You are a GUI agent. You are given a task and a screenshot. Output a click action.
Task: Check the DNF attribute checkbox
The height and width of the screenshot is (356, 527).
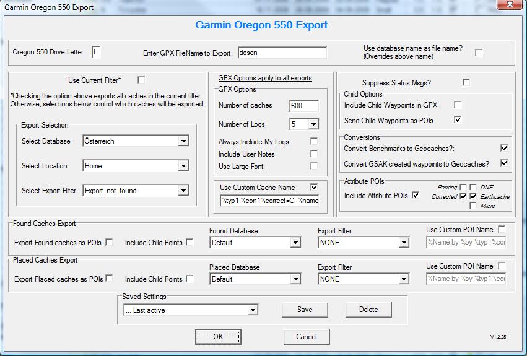(x=473, y=187)
